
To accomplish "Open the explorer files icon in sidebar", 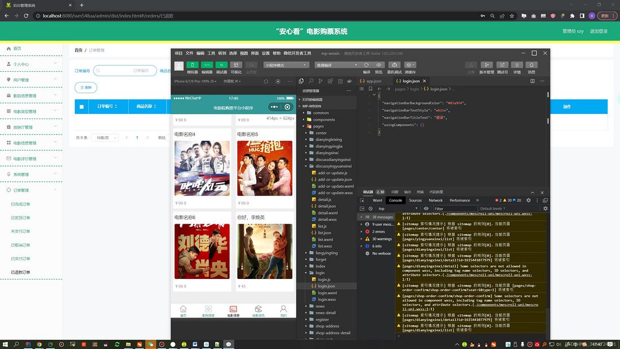I will tap(302, 81).
